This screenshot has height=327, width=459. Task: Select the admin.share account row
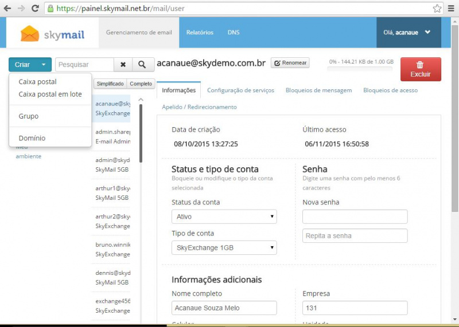tap(111, 136)
